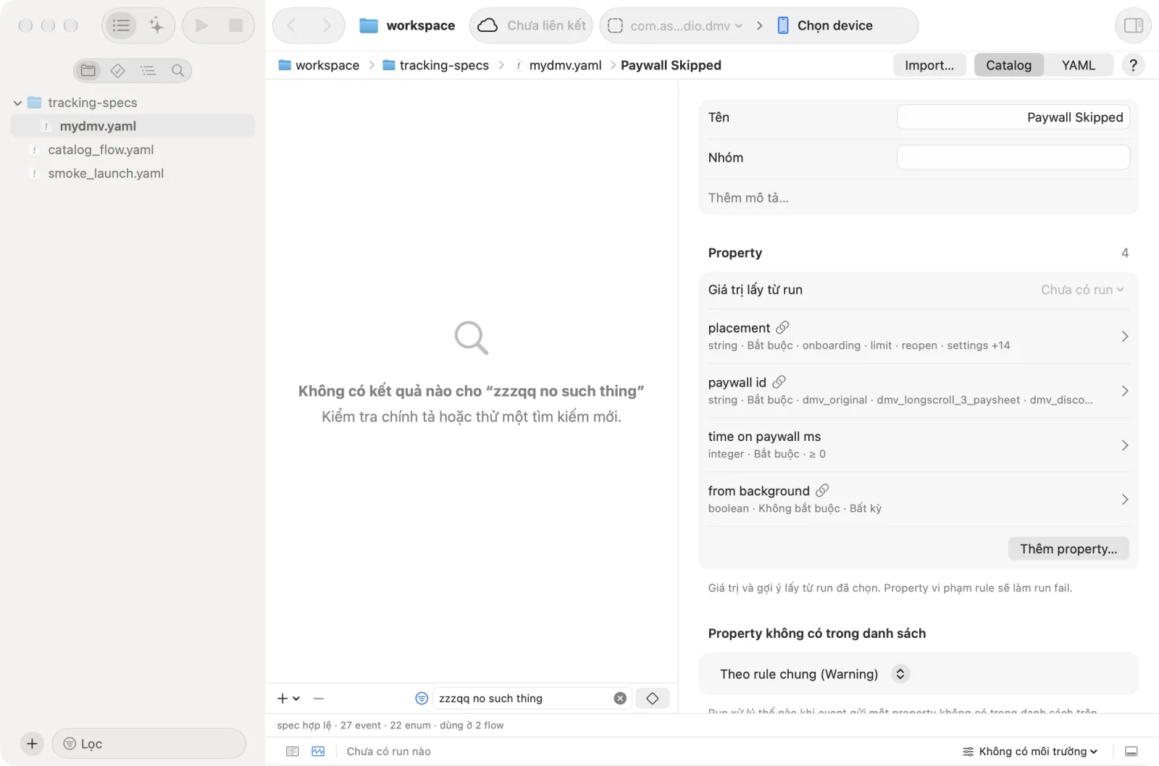Screen dimensions: 1159x766
Task: Focus the sidebar Lọc filter field
Action: tap(149, 744)
